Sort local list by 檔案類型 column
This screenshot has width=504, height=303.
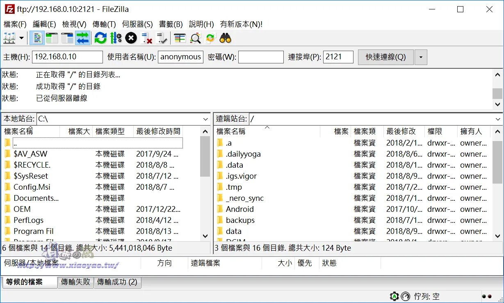click(x=113, y=131)
